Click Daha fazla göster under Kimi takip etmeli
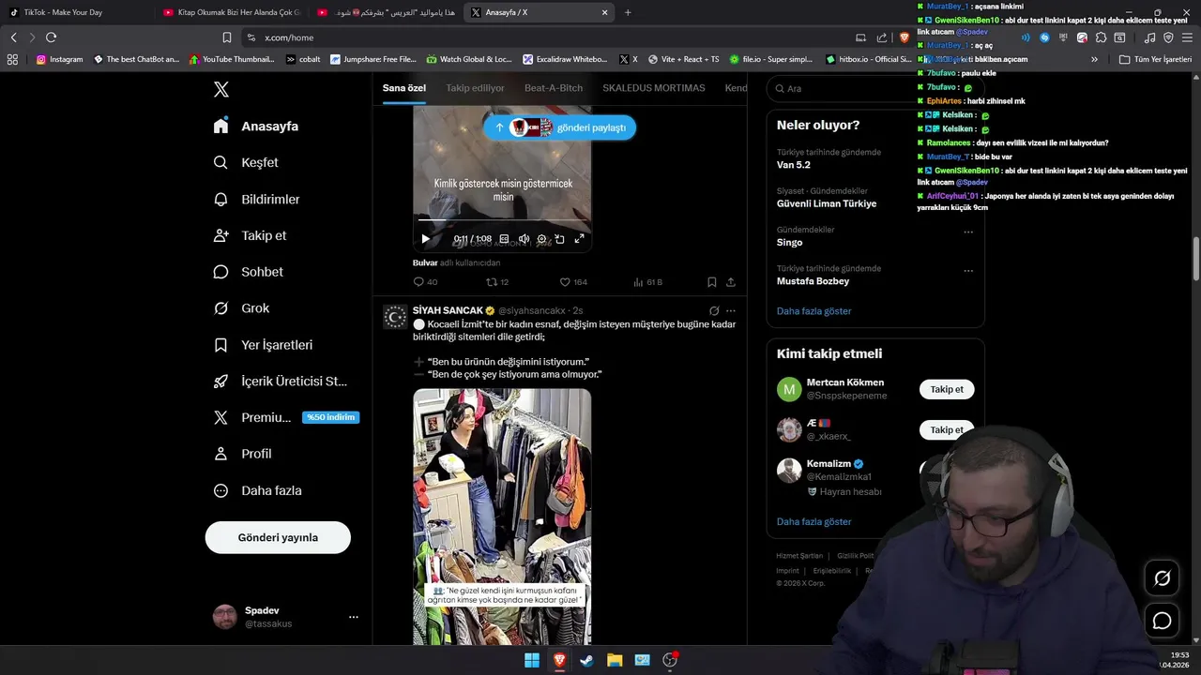Image resolution: width=1201 pixels, height=675 pixels. 813,521
